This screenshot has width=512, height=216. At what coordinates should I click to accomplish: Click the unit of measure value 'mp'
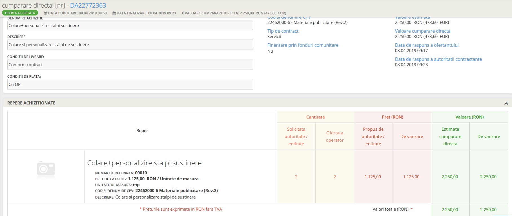(x=136, y=185)
